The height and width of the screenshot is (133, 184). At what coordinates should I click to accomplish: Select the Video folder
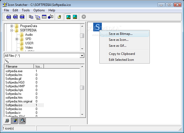[x=29, y=48]
